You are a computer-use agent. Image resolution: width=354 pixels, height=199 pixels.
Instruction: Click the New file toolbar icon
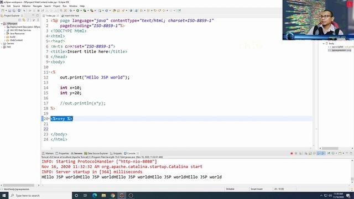tap(3, 11)
